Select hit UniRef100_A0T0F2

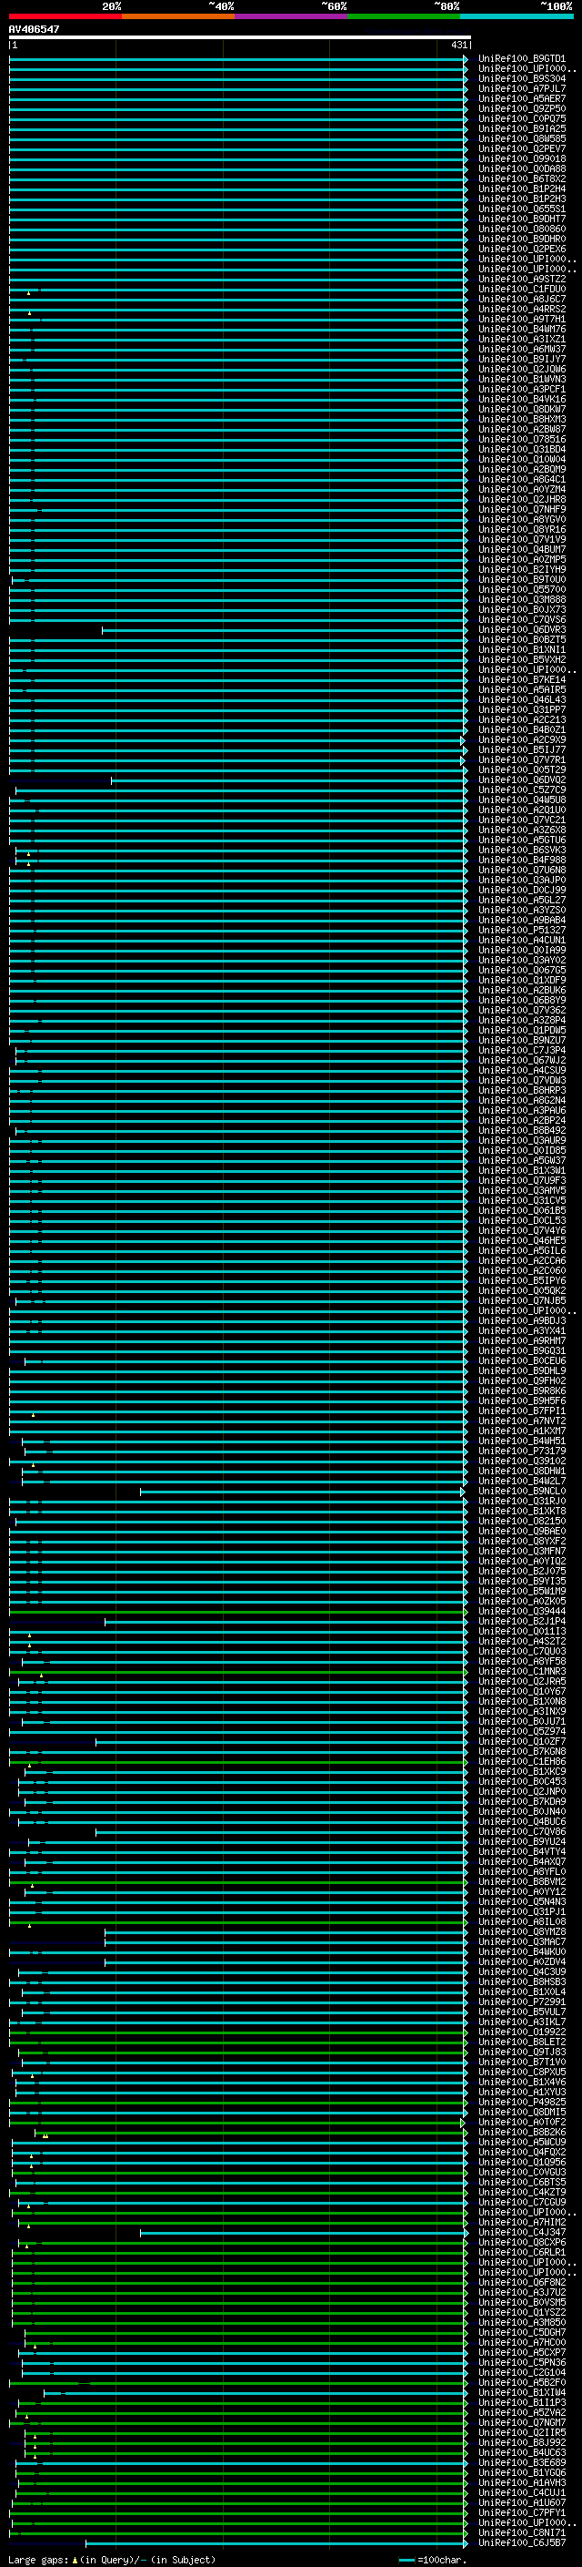[522, 2123]
